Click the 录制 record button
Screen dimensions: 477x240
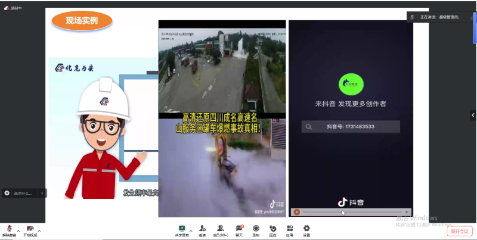(x=256, y=231)
